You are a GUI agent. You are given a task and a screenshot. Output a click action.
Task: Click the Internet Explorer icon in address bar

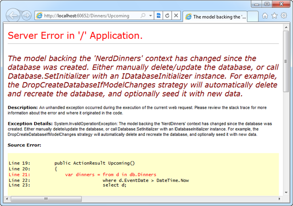(x=39, y=15)
